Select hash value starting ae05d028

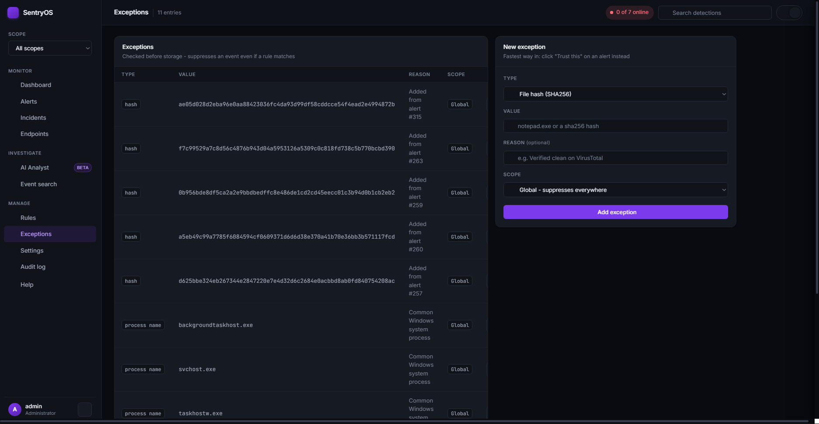point(287,104)
